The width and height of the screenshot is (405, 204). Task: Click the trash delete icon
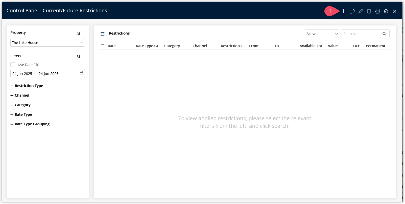[x=369, y=11]
